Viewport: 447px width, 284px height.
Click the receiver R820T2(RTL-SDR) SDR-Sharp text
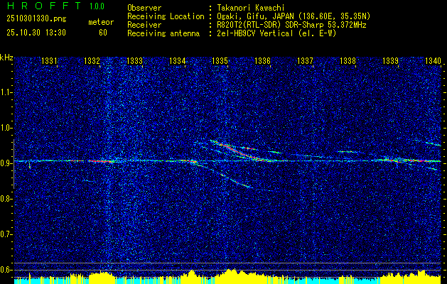point(290,25)
